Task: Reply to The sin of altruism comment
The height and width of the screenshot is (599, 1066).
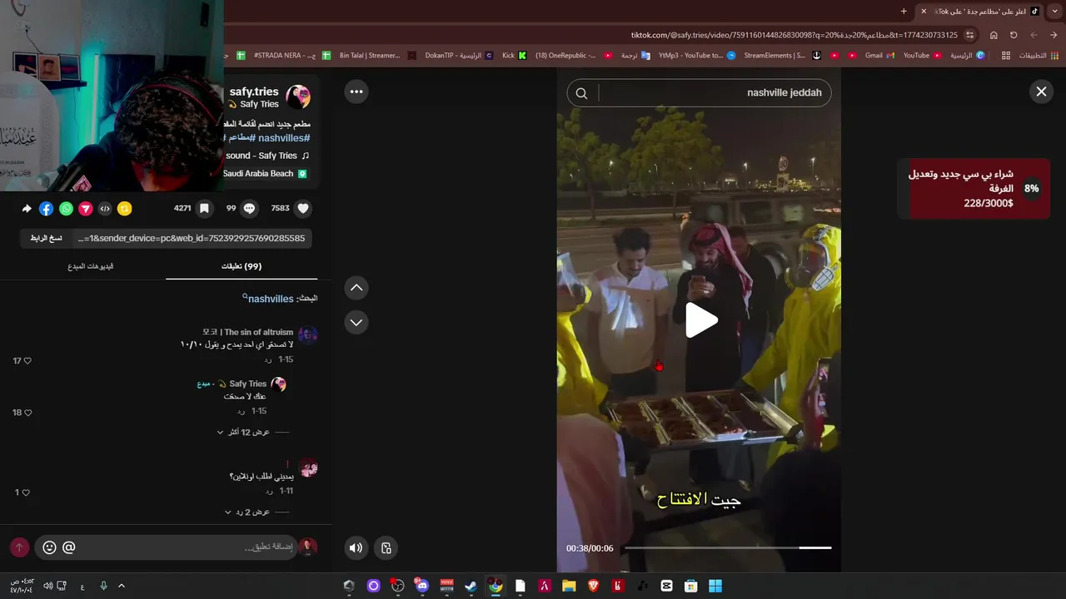Action: [268, 359]
